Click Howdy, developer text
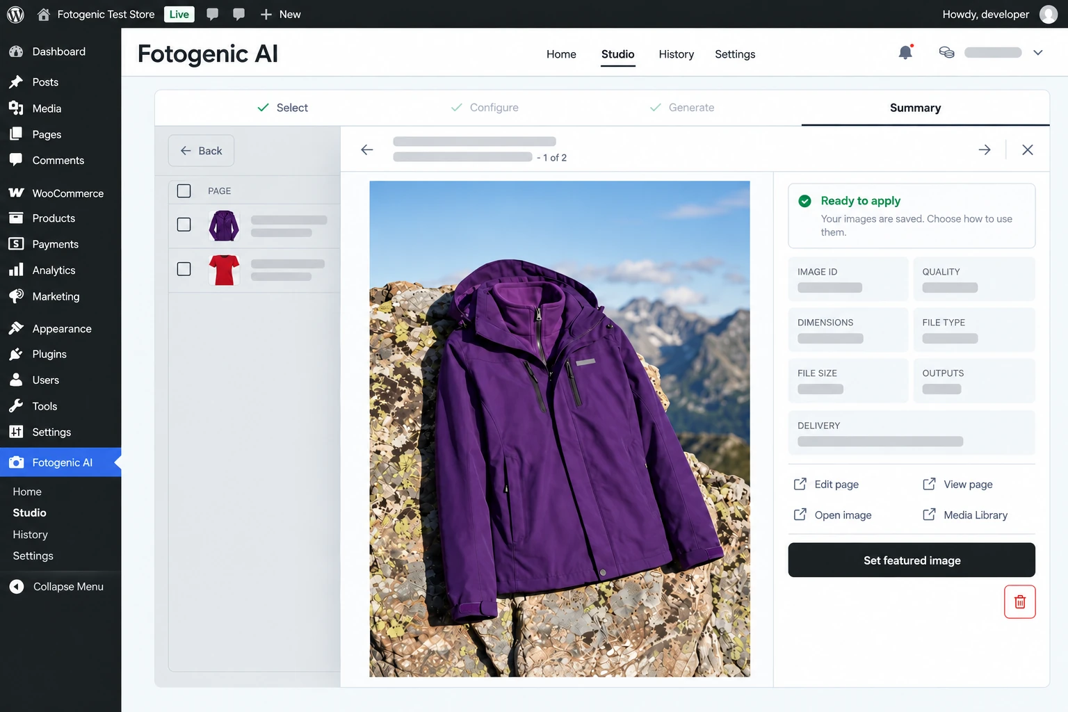Viewport: 1068px width, 712px height. [x=985, y=14]
